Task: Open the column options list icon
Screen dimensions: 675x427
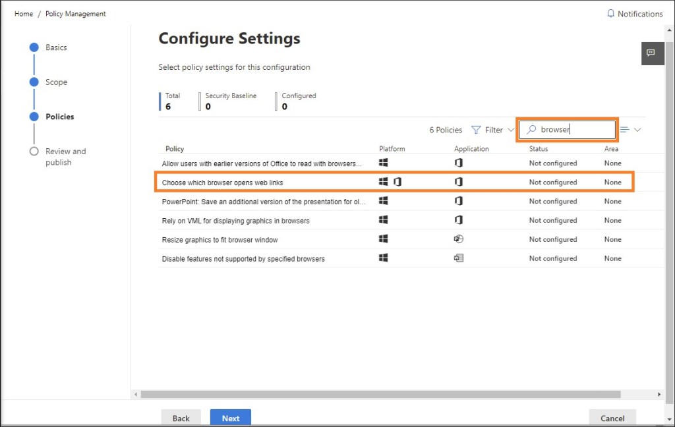Action: (625, 130)
